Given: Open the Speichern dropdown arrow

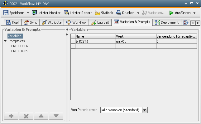Looking at the screenshot, I should [28, 13].
